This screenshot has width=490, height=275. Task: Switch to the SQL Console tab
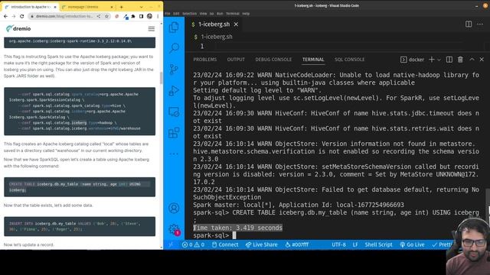point(349,60)
